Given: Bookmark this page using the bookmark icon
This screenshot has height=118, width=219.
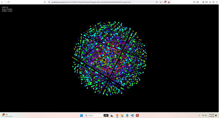Looking at the screenshot, I should (x=45, y=2).
